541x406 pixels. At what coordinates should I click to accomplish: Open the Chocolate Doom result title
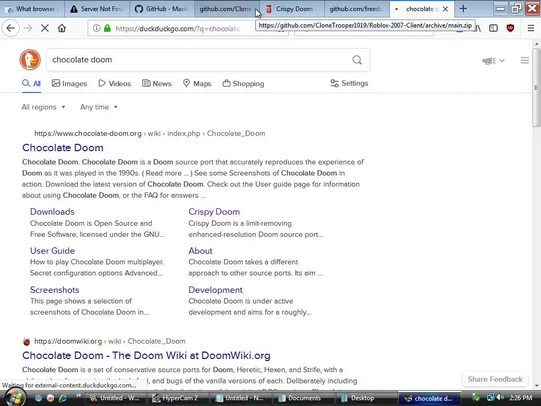click(x=63, y=148)
